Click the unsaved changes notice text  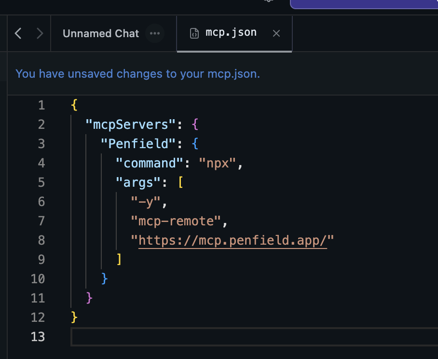click(137, 74)
